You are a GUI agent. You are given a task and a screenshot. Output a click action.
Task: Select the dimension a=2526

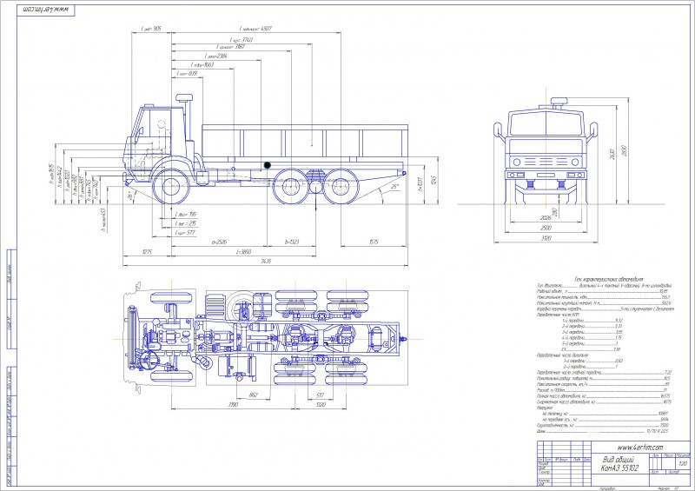coord(219,242)
